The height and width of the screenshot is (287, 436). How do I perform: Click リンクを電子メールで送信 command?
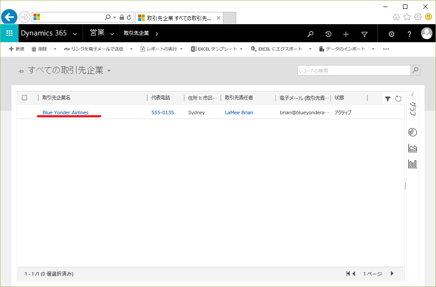point(94,49)
